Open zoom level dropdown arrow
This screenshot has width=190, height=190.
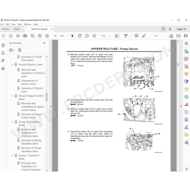pos(109,36)
